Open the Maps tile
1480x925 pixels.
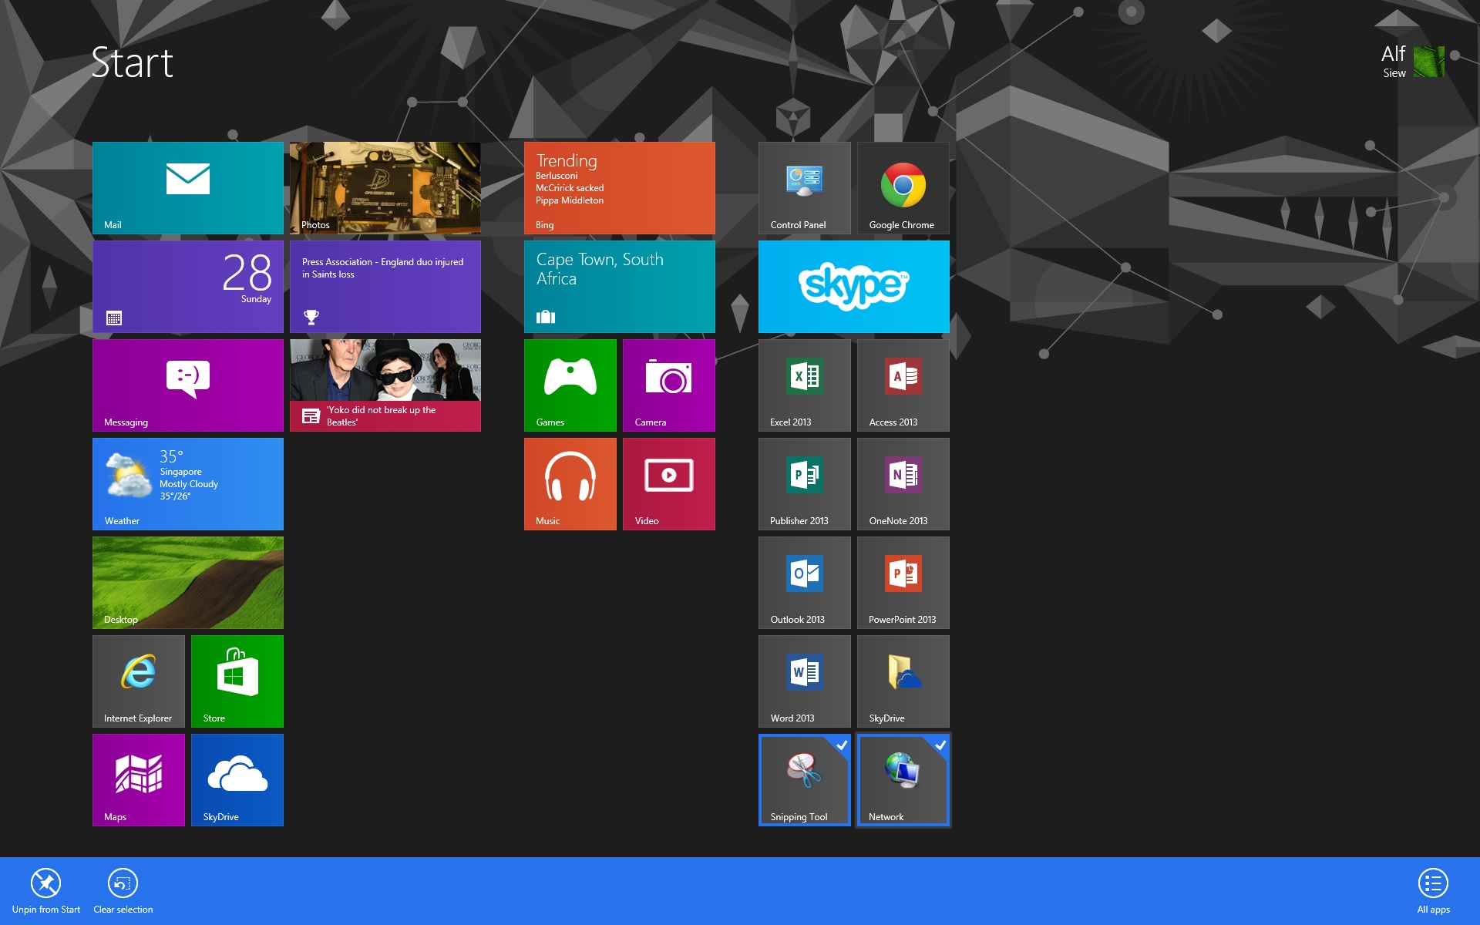coord(139,780)
